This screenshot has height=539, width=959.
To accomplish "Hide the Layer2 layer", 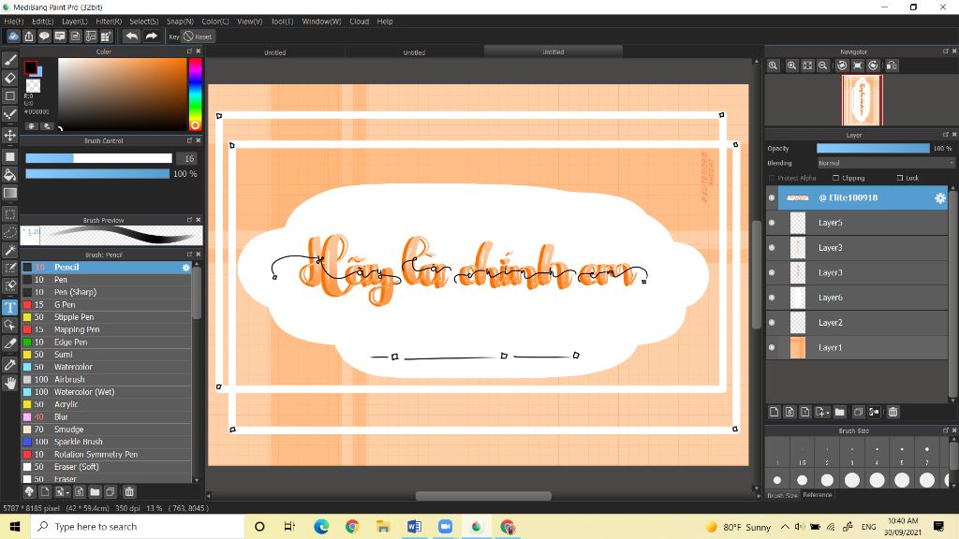I will [x=772, y=322].
